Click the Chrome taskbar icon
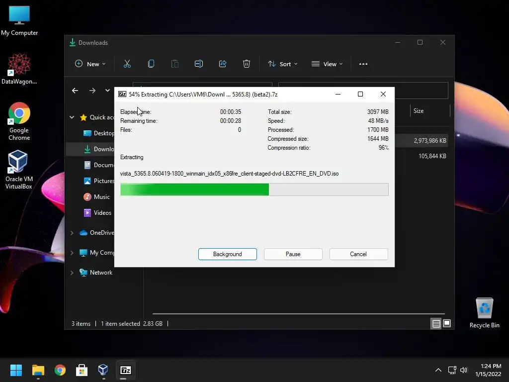The height and width of the screenshot is (382, 509). 60,370
